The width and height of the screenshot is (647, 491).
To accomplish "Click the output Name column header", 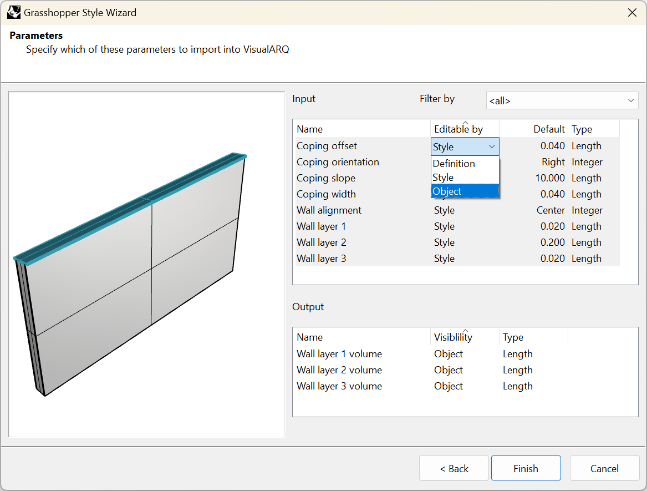I will 363,337.
